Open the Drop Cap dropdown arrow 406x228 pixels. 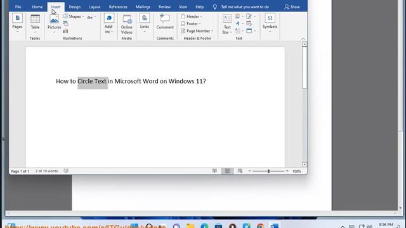click(242, 31)
